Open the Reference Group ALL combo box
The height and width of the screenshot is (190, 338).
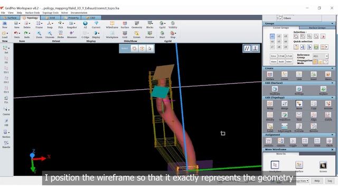click(x=321, y=56)
